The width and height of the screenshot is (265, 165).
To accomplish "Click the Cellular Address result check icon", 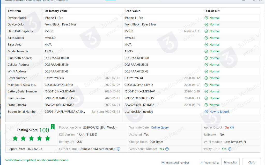I will tap(206, 65).
